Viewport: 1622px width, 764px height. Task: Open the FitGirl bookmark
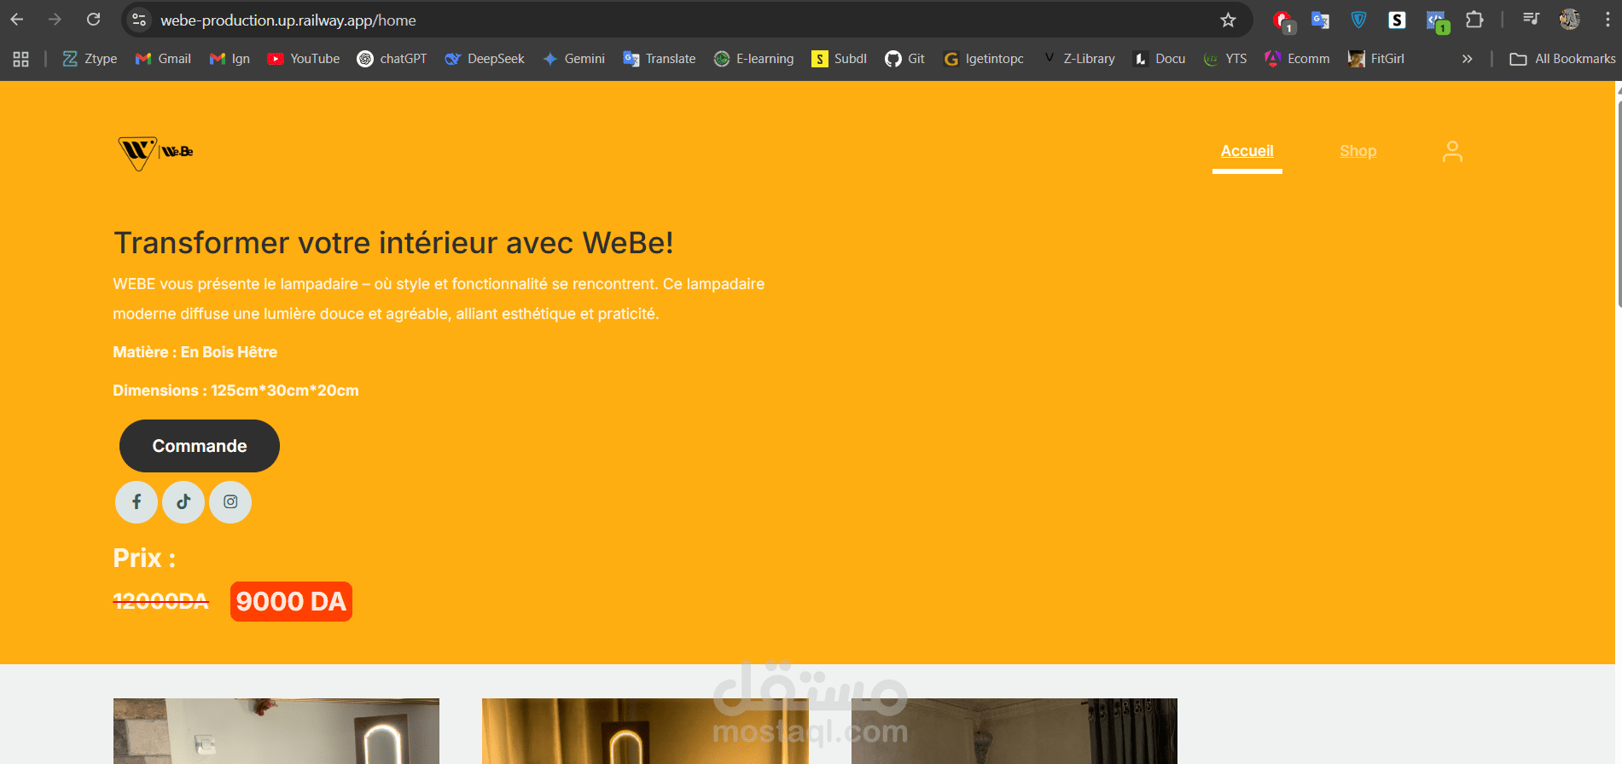click(x=1375, y=59)
